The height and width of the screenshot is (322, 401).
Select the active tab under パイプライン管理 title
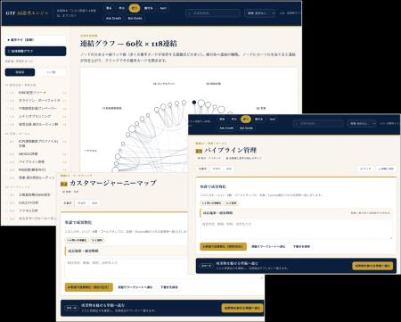coord(202,169)
